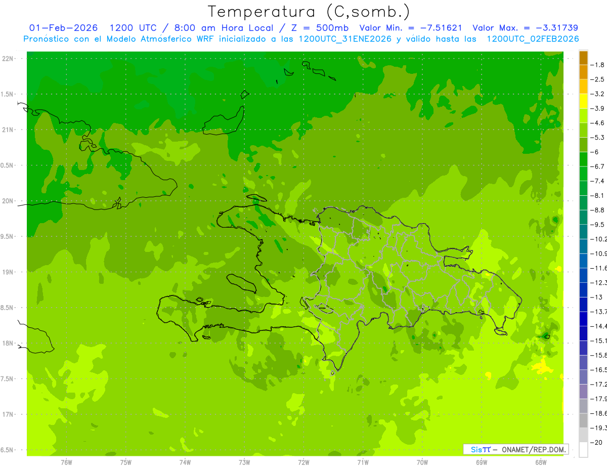Click the blue swatch between -13 and -13.7
Screen dimensions: 607x469
[583, 304]
